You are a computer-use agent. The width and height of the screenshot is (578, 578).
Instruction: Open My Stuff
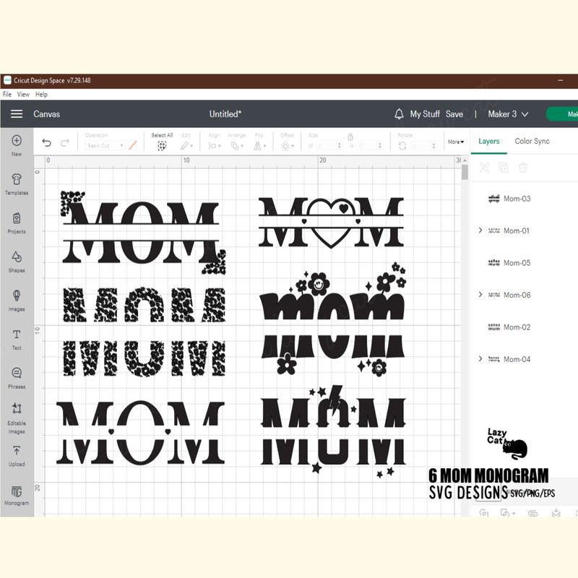[425, 114]
